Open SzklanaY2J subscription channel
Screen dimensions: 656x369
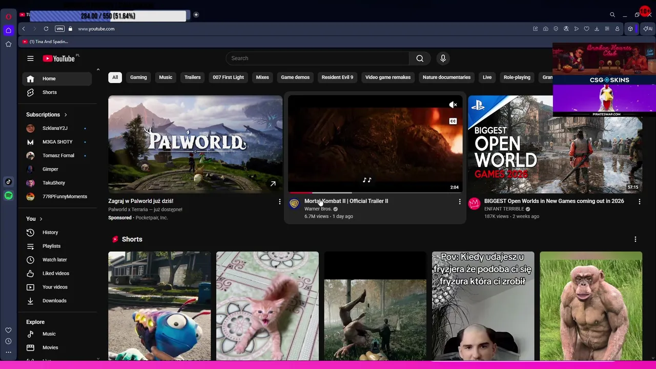tap(57, 128)
